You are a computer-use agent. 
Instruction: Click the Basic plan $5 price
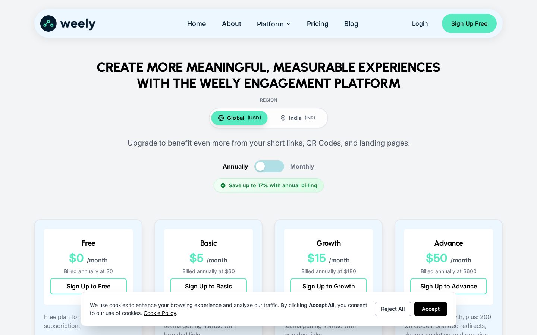coord(197,258)
